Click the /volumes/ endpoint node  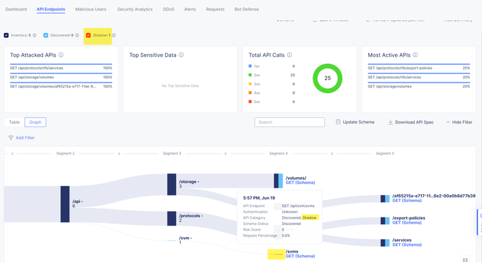[278, 181]
